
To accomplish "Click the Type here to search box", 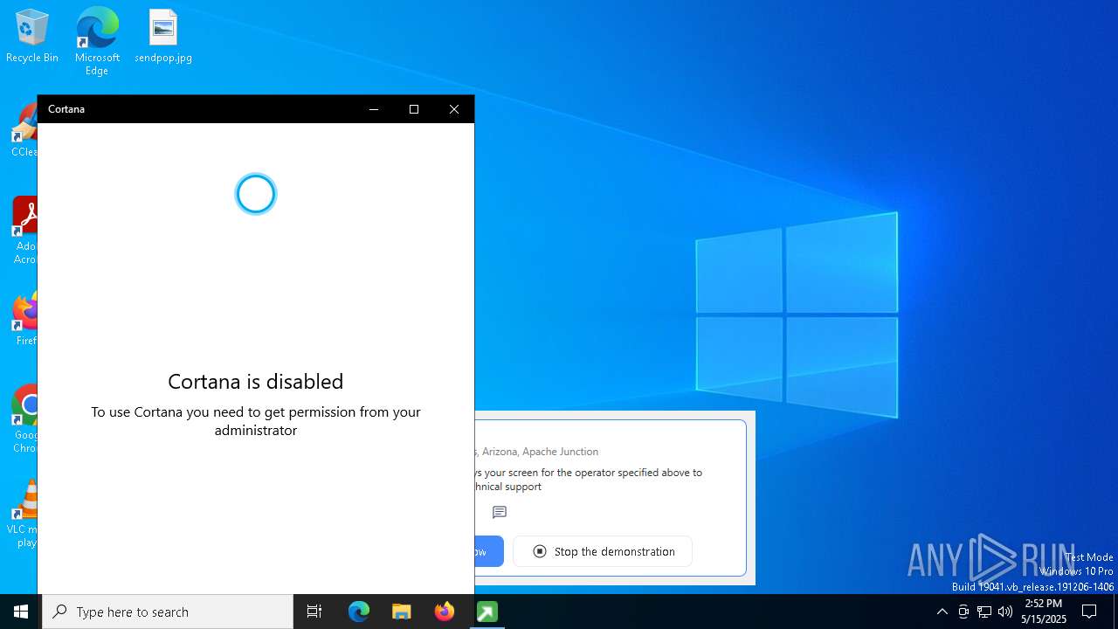I will click(x=168, y=612).
